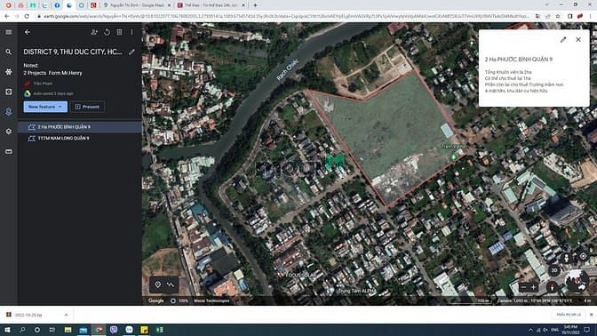Open Excel from the taskbar

160,330
